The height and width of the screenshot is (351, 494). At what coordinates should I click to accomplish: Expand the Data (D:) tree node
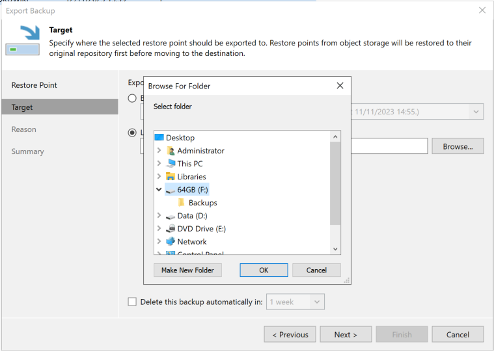click(159, 215)
